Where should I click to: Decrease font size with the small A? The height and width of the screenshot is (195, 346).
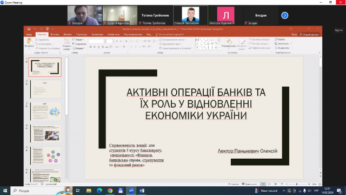(x=121, y=41)
